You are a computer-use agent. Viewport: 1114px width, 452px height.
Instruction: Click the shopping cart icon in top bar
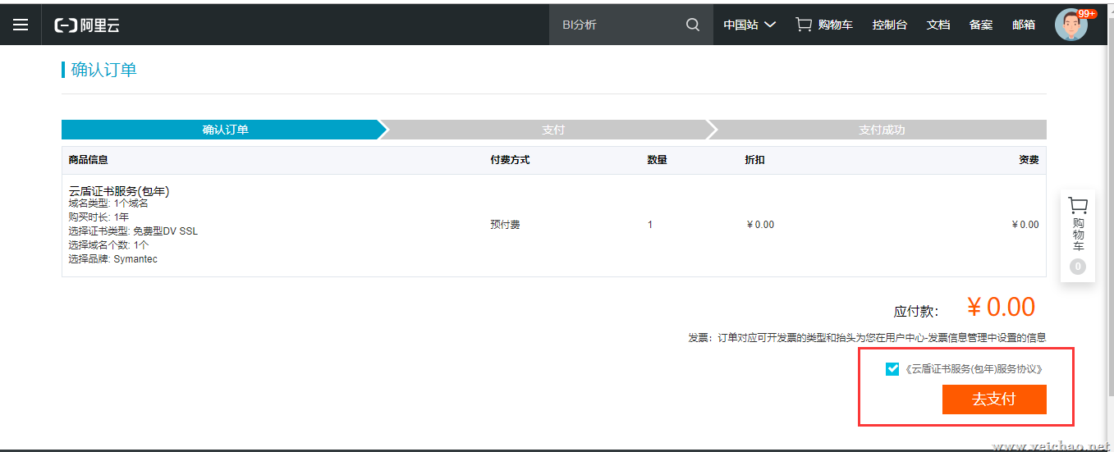point(804,25)
